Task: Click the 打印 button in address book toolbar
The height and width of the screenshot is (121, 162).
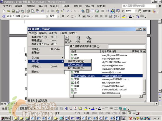Action: [78, 39]
